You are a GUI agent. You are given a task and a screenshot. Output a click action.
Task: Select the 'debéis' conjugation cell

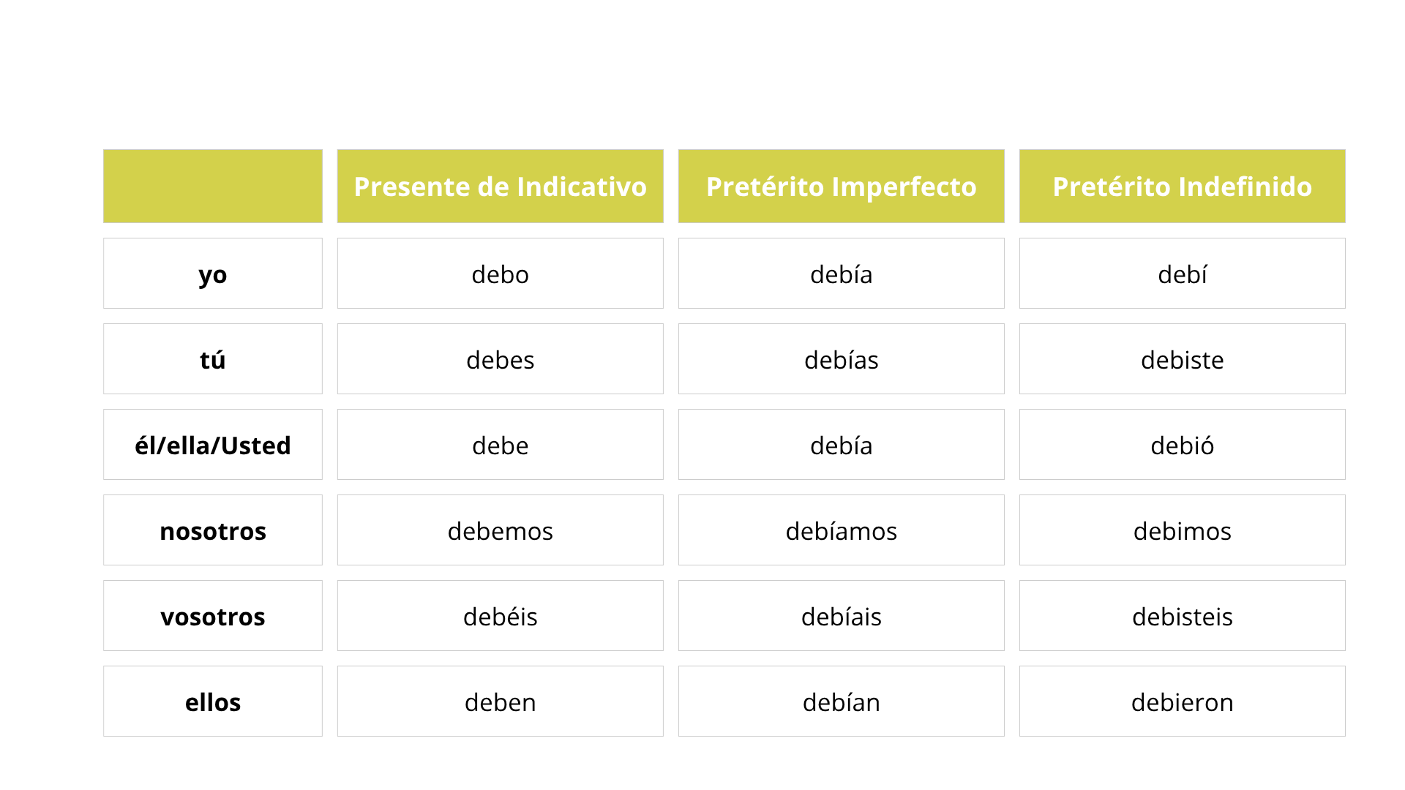500,616
